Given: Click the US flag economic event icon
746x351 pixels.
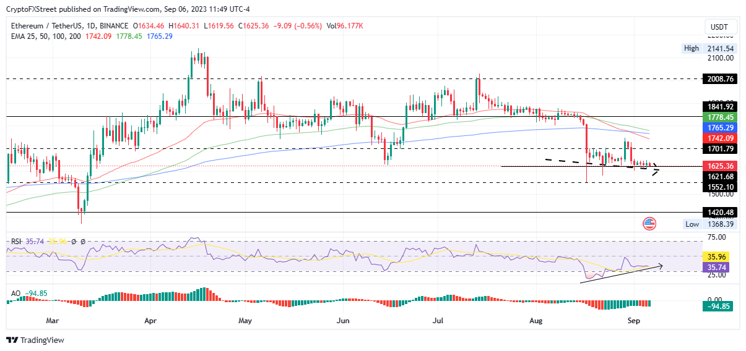Looking at the screenshot, I should pyautogui.click(x=649, y=224).
